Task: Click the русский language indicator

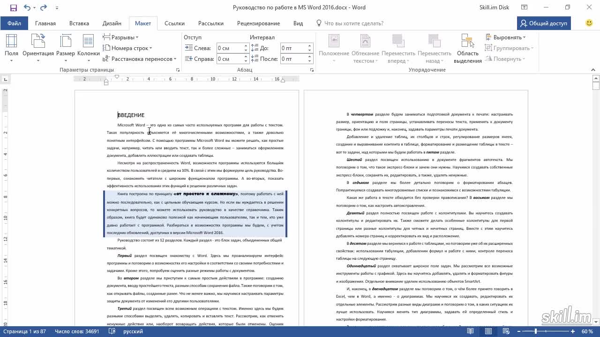Action: (133, 331)
